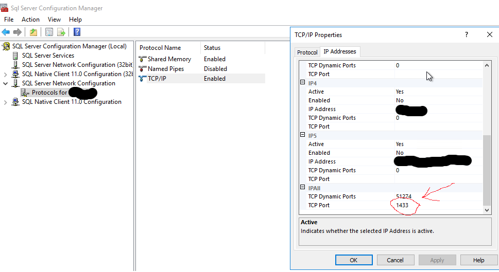Click the IPAll TCP Port value 1433
499x272 pixels.
(x=402, y=205)
